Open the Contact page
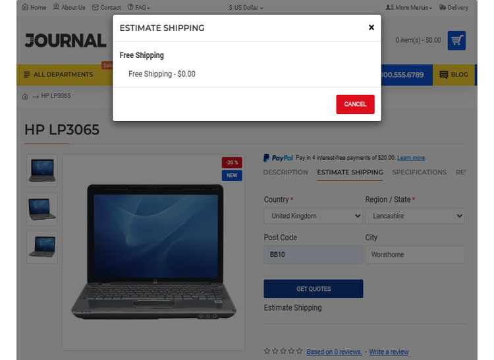The image size is (494, 360). click(x=107, y=7)
